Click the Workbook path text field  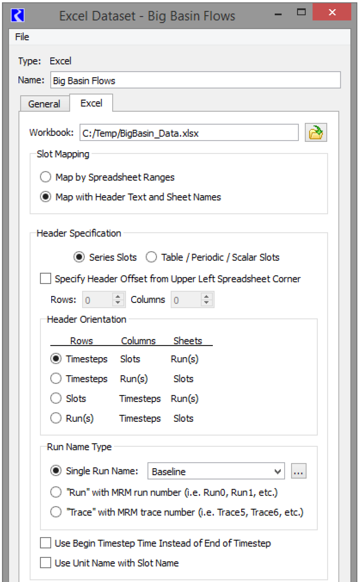coord(189,133)
